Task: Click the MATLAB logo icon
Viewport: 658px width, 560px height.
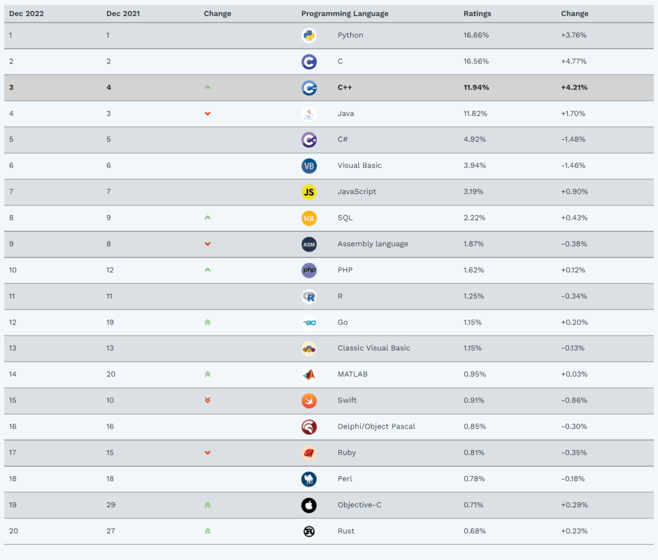Action: (x=309, y=375)
